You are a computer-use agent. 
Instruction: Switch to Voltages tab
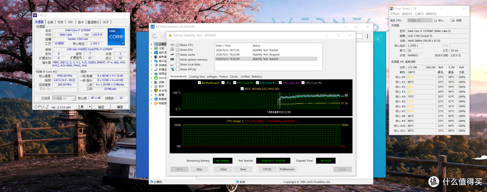[212, 76]
